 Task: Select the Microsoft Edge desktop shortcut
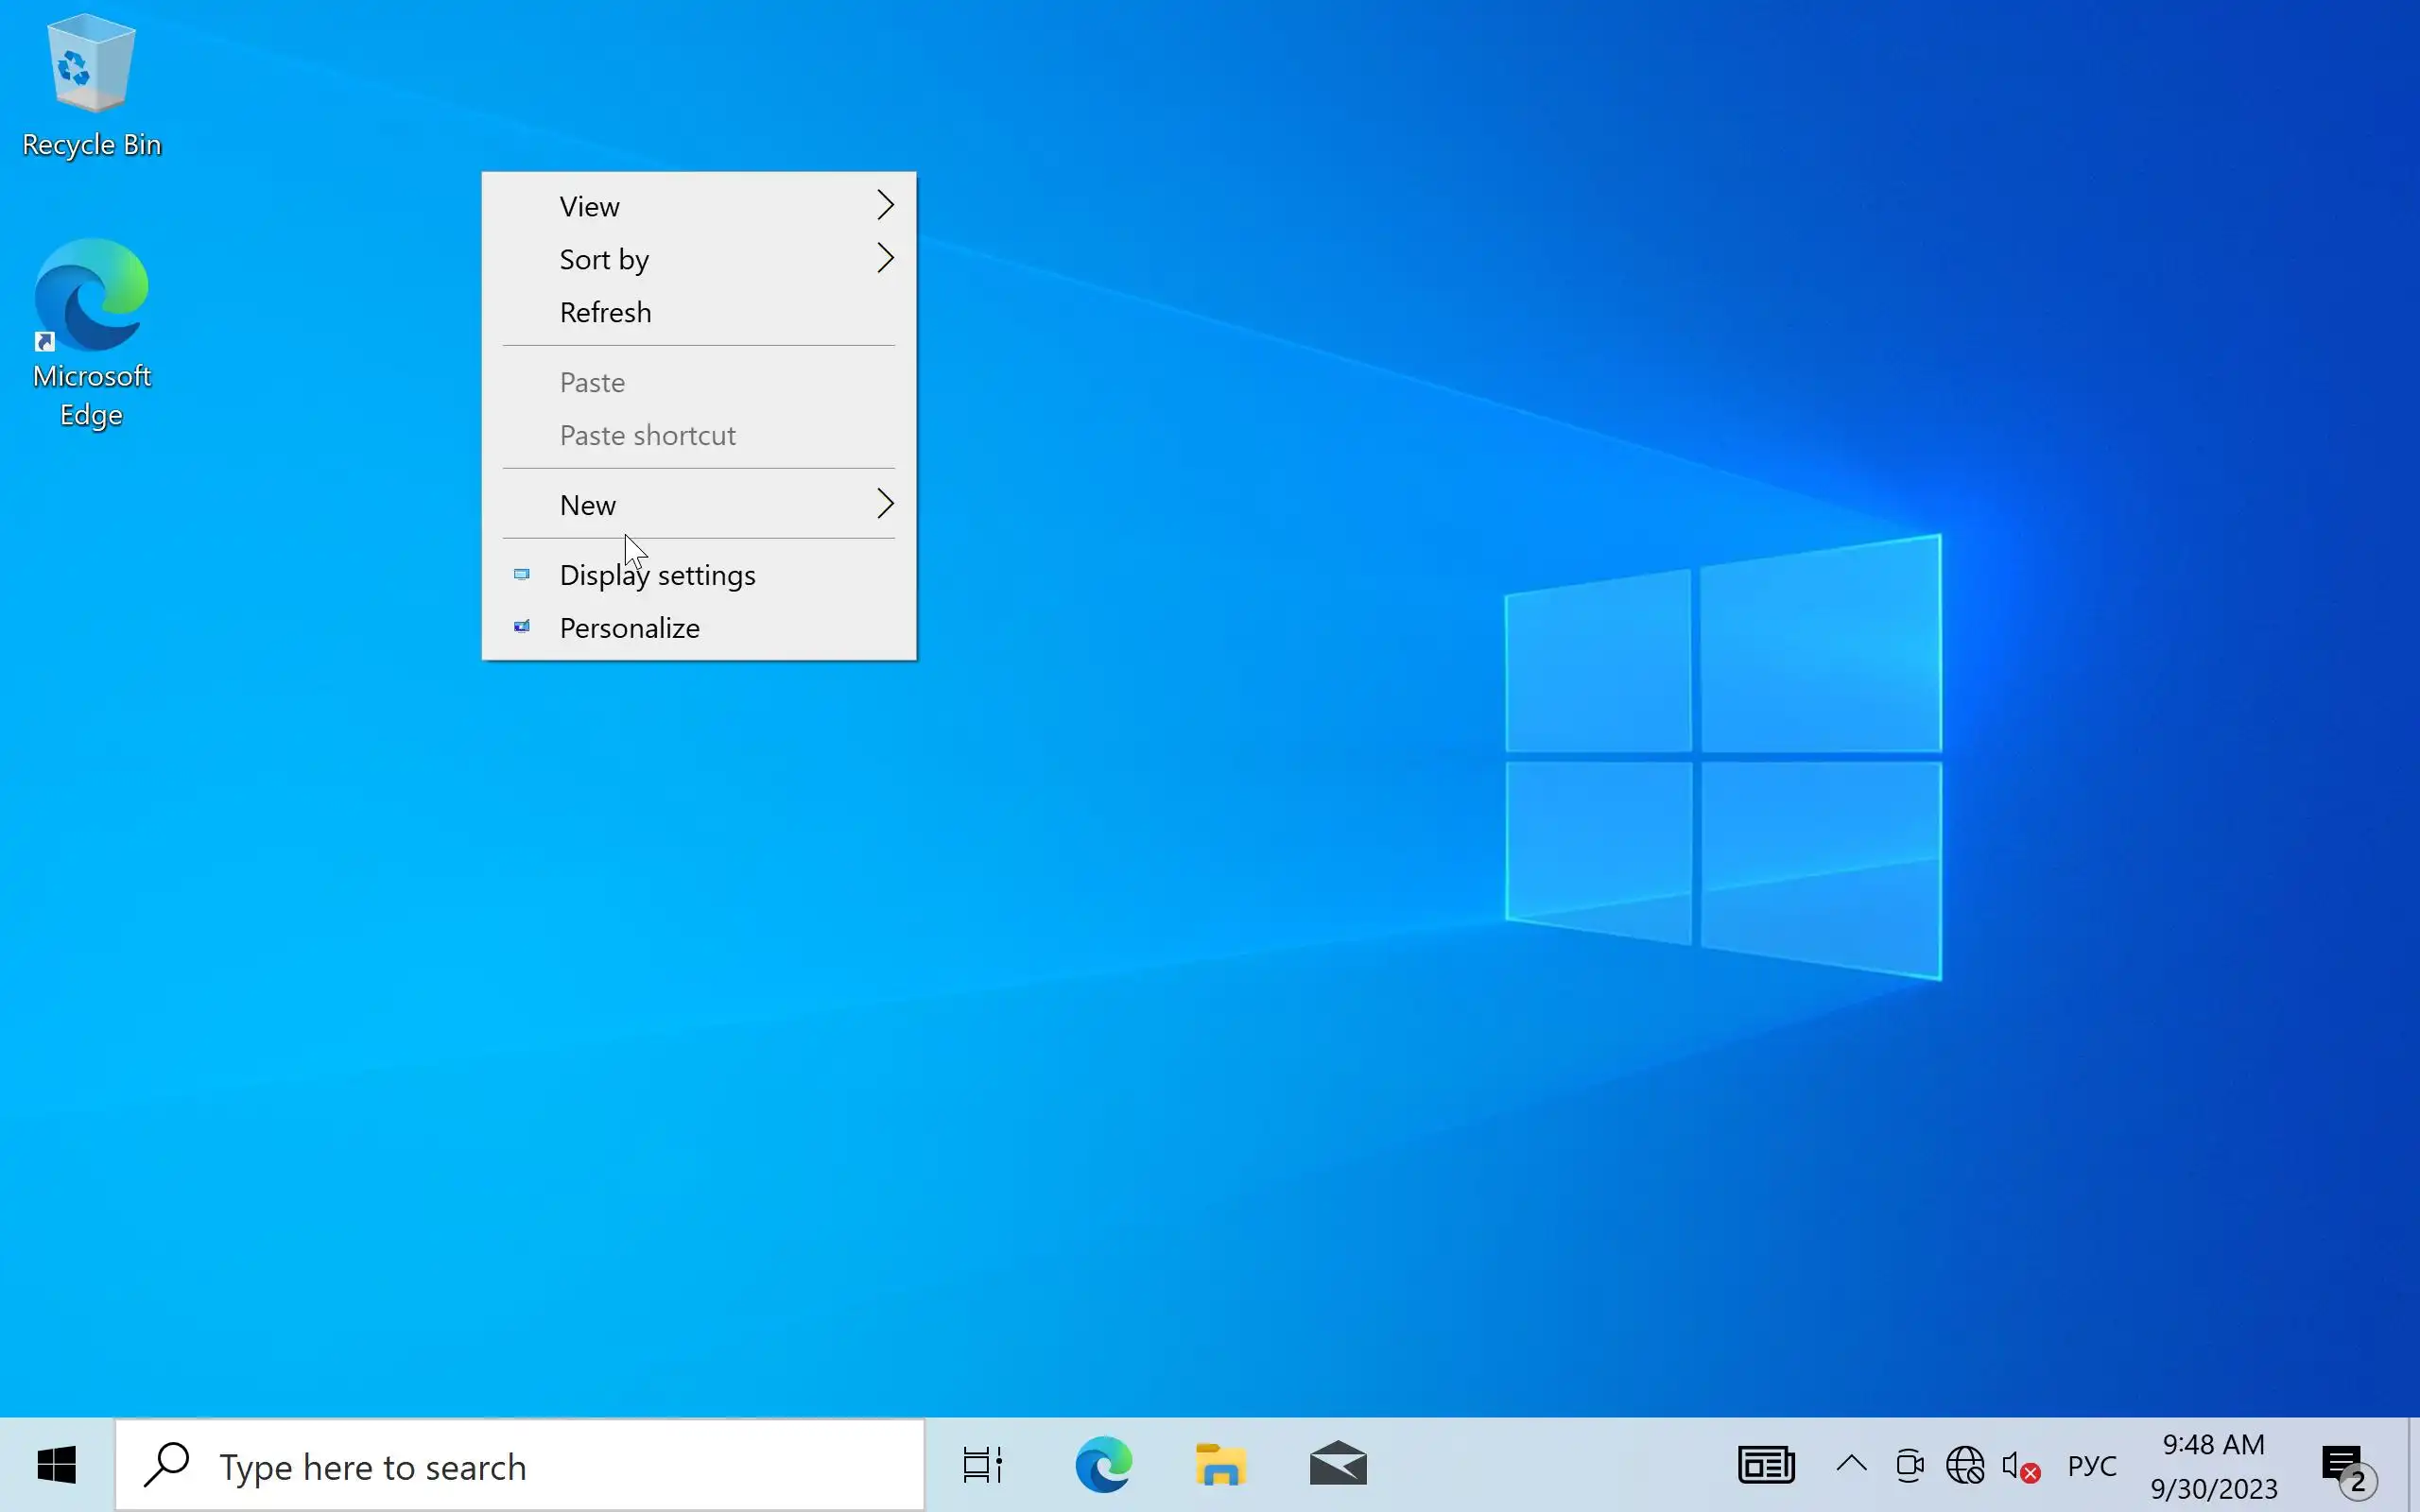(91, 332)
